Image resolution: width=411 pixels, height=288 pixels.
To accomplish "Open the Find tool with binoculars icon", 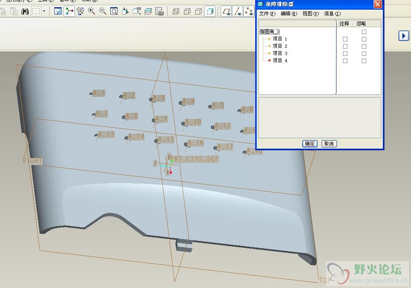I will click(25, 11).
